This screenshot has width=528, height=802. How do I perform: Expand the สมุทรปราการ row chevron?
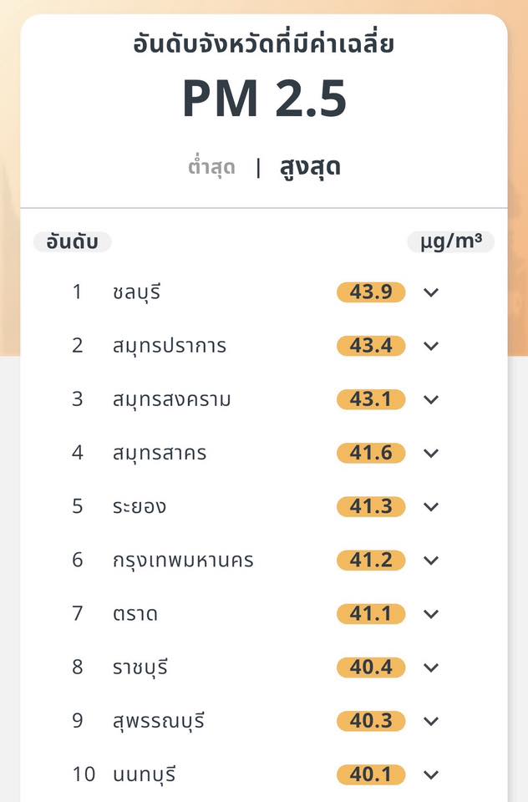[x=431, y=346]
